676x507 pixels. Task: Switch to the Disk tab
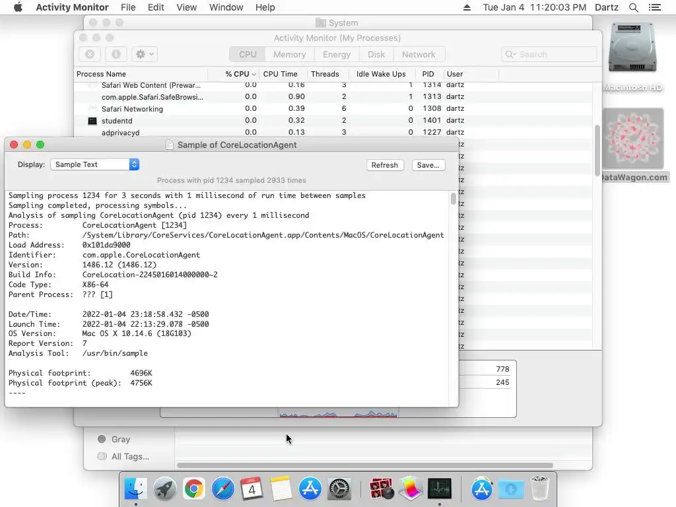pyautogui.click(x=376, y=54)
